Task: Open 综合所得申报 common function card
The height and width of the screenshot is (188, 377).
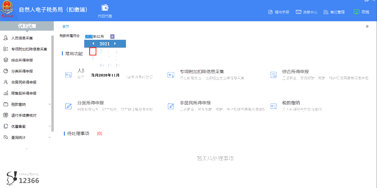Action: 295,72
